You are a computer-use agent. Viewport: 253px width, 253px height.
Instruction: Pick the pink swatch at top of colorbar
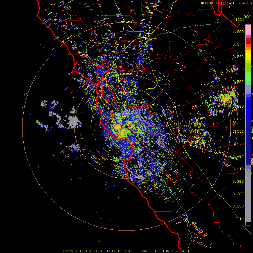click(x=248, y=30)
